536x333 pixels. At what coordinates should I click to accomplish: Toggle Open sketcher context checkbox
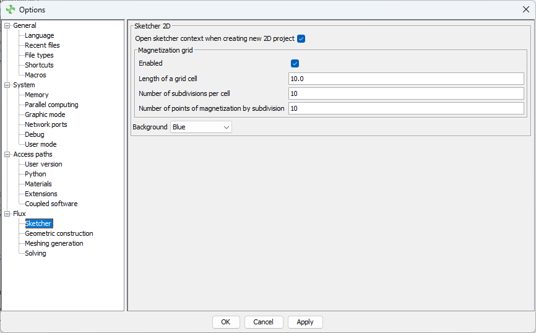point(301,39)
